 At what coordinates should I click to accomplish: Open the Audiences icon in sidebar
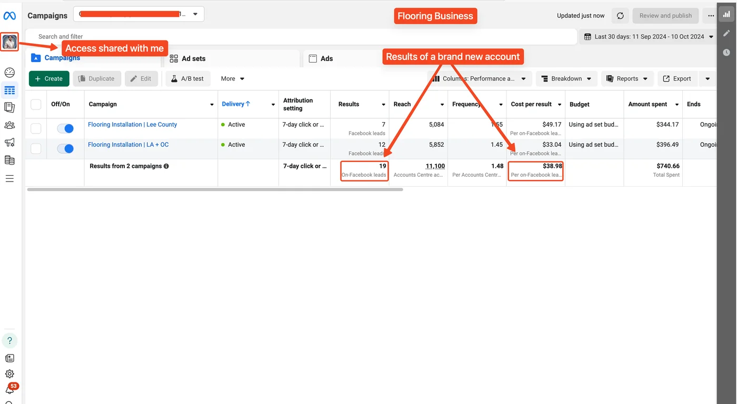coord(9,125)
